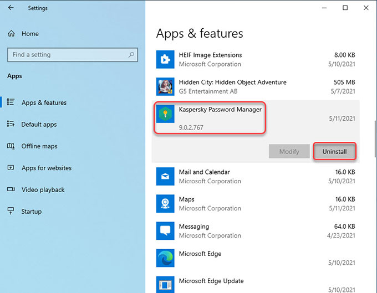Click the greyed Modify button
Viewport: 377px width, 293px height.
[289, 151]
